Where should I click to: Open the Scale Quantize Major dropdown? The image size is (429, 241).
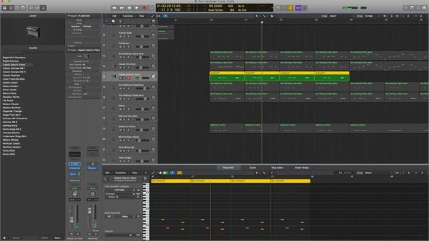coord(127,217)
